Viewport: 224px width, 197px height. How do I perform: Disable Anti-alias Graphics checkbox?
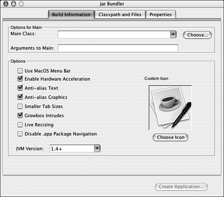[x=20, y=97]
